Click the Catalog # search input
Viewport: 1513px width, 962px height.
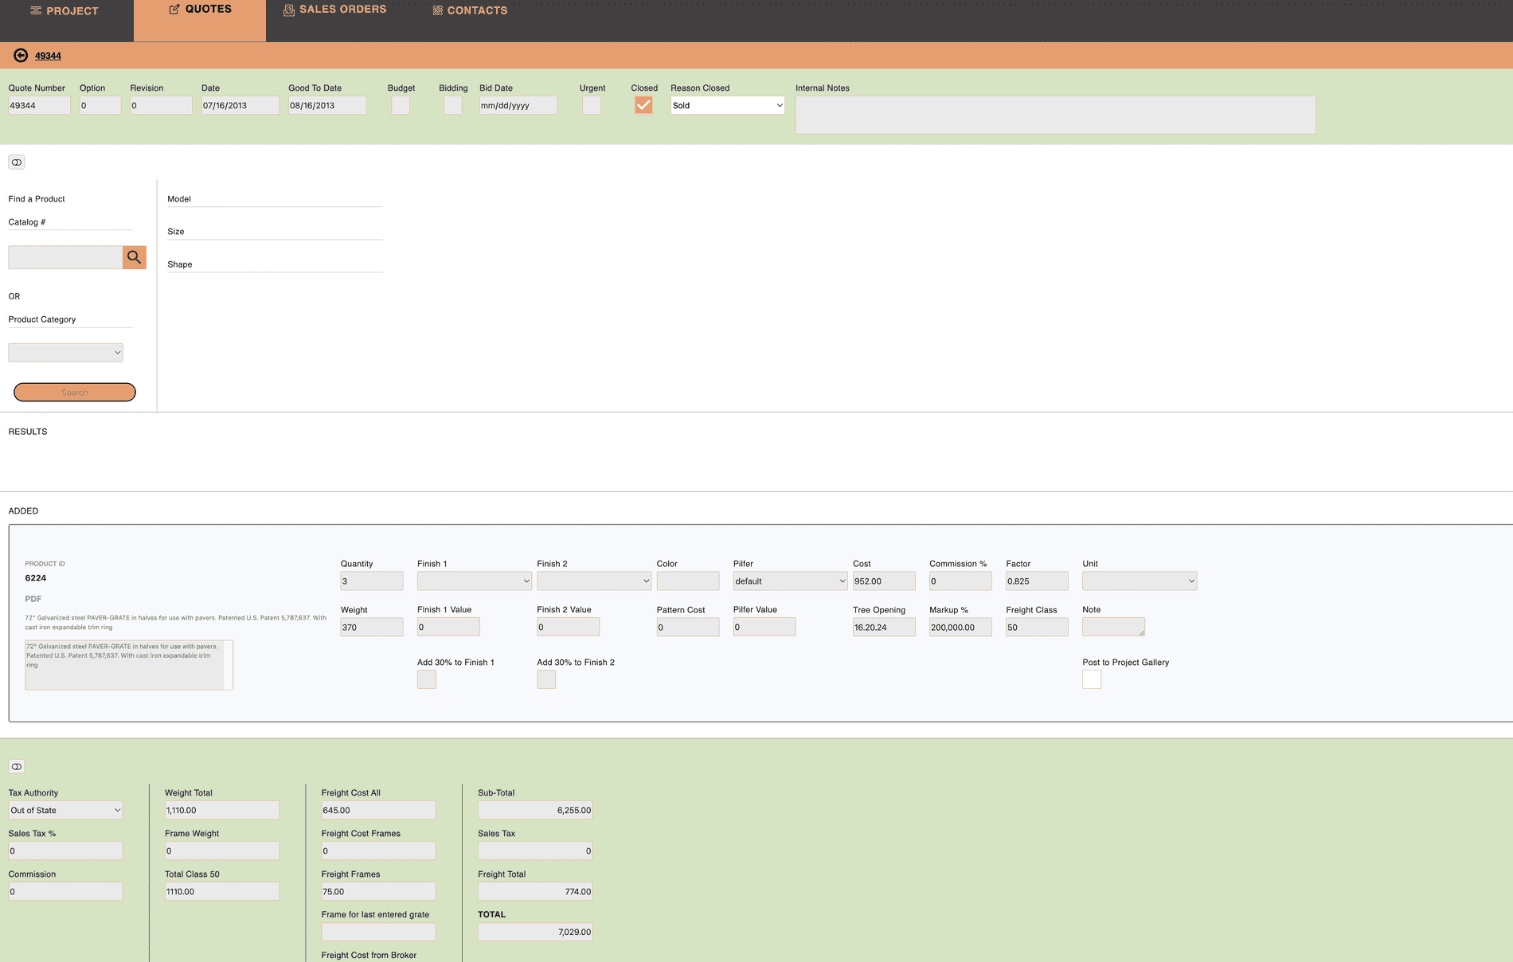click(x=65, y=257)
